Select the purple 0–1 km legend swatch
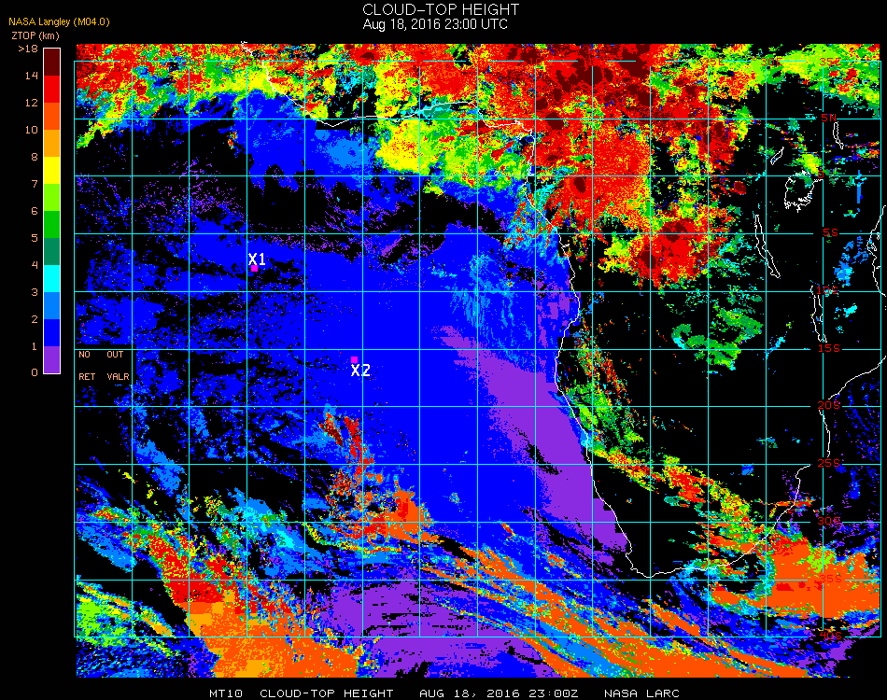Screen dimensions: 887x700 pyautogui.click(x=52, y=359)
